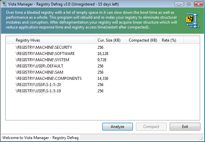This screenshot has height=142, width=205.
Task: Close the Registry Defrag window
Action: coord(198,4)
